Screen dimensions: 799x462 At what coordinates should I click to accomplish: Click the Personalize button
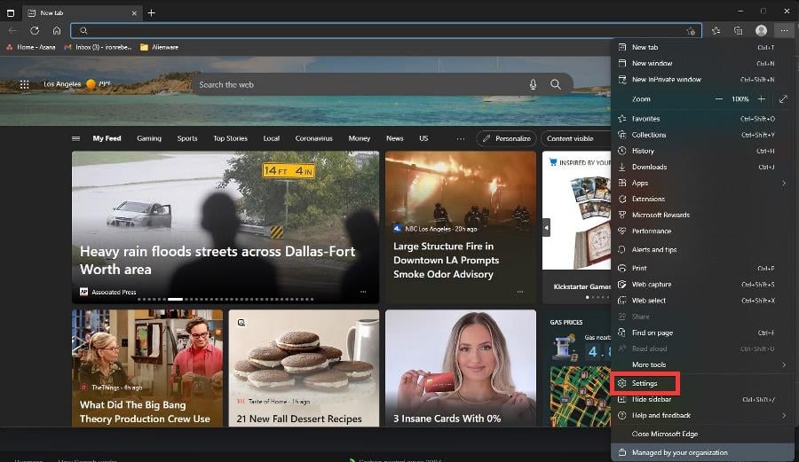[507, 138]
